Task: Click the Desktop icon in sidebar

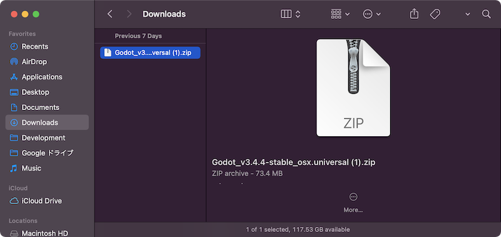Action: pyautogui.click(x=14, y=92)
